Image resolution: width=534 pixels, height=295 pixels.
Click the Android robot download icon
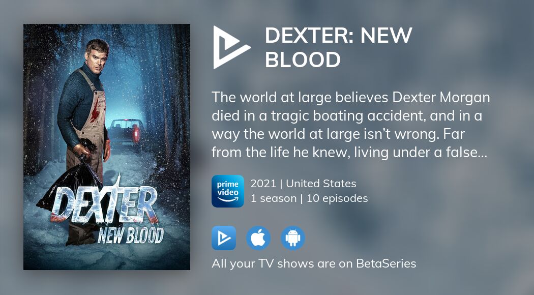[x=292, y=238]
